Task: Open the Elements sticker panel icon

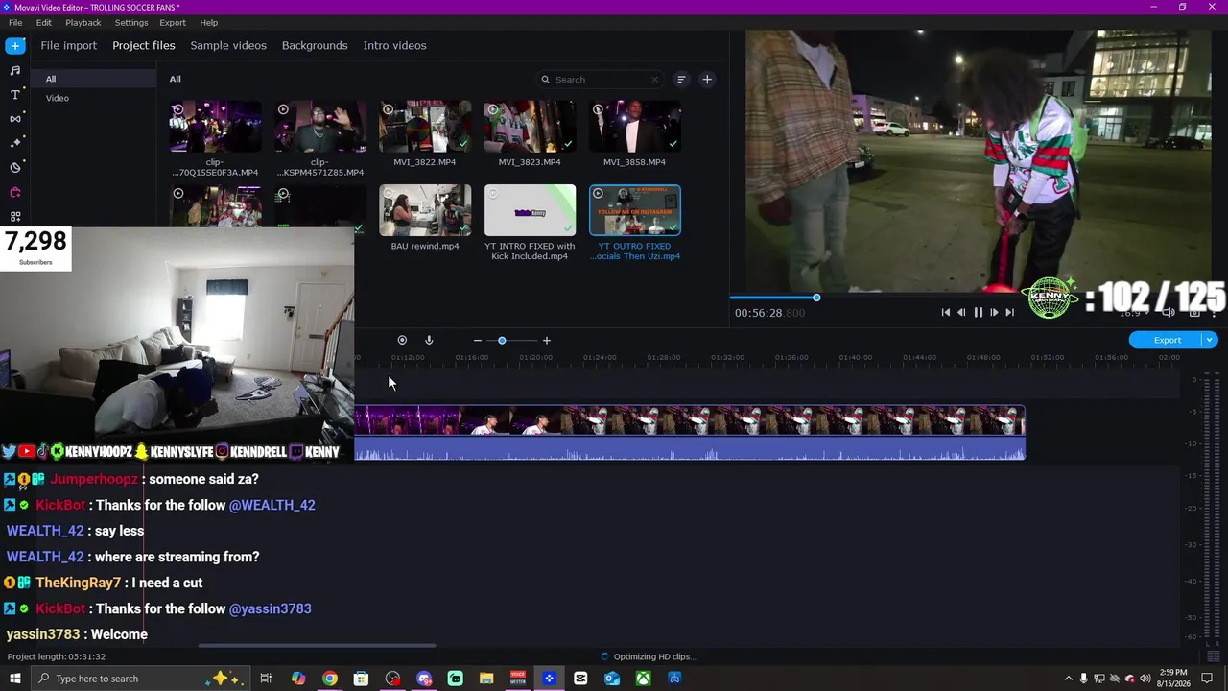Action: coord(15,168)
